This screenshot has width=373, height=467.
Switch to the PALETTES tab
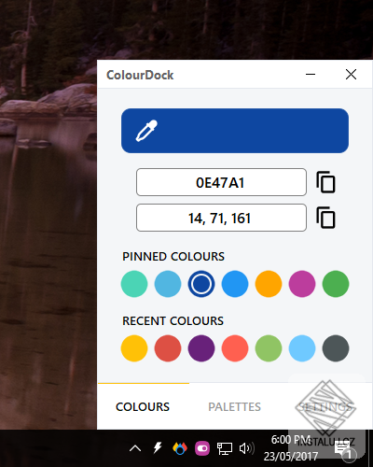[235, 407]
